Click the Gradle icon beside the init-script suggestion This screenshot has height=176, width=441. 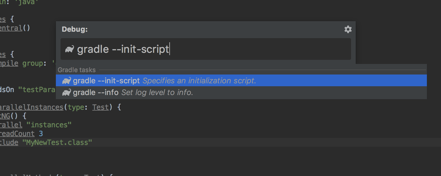pyautogui.click(x=67, y=81)
